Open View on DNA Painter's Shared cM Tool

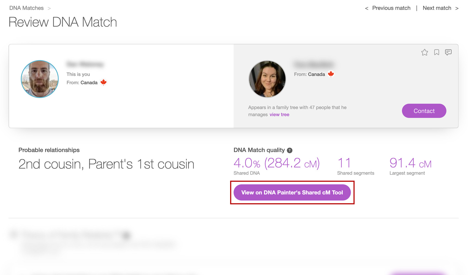point(292,193)
